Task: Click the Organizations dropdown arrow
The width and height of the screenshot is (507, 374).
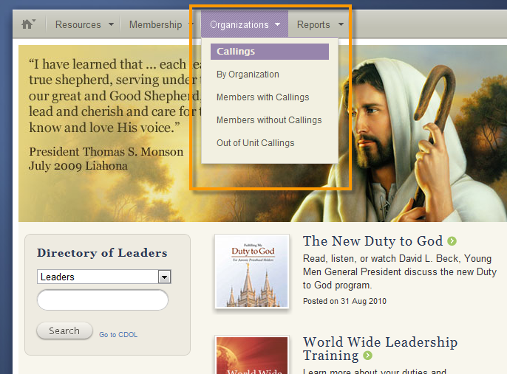Action: (x=278, y=24)
